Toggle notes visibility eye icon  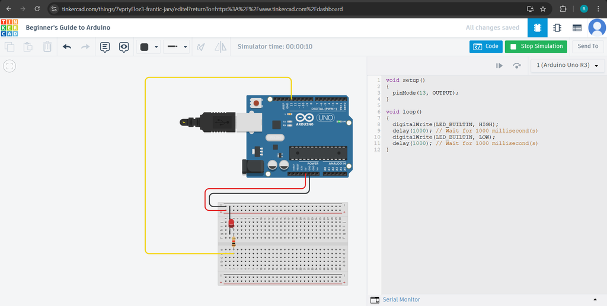[x=124, y=47]
